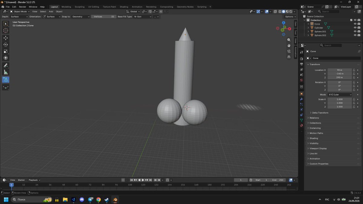Hide the Cylinder object in the outliner
363x204 pixels.
[x=355, y=28]
